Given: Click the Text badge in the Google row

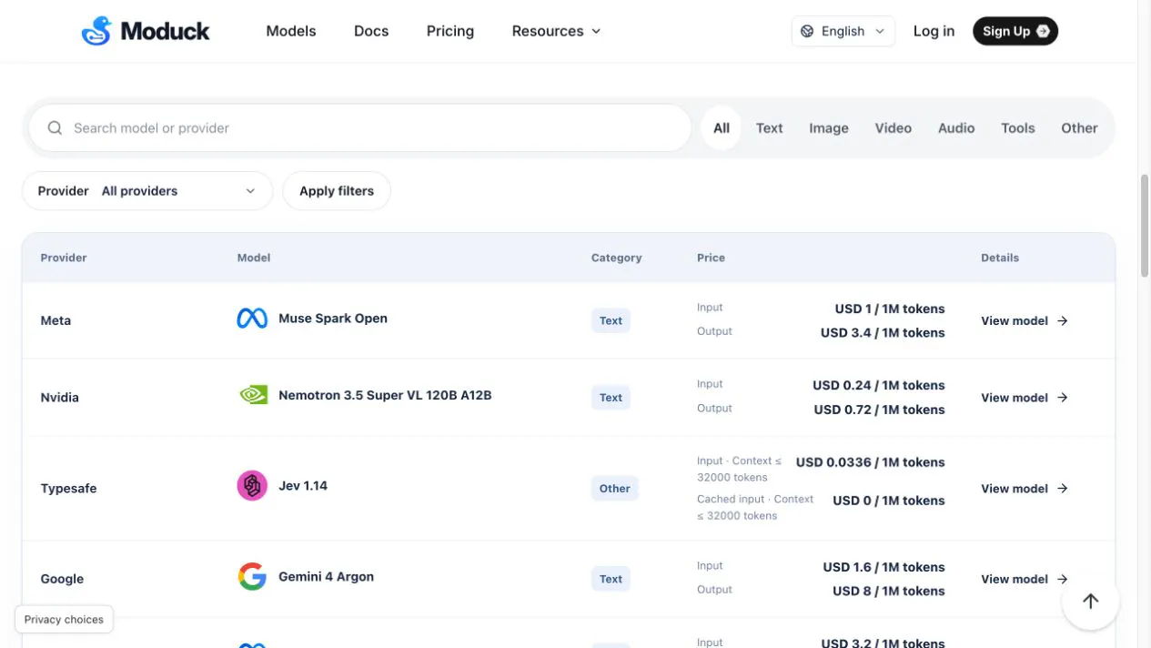Looking at the screenshot, I should tap(611, 579).
